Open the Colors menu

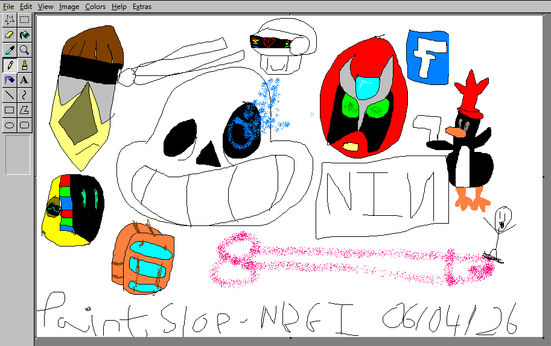click(x=95, y=6)
